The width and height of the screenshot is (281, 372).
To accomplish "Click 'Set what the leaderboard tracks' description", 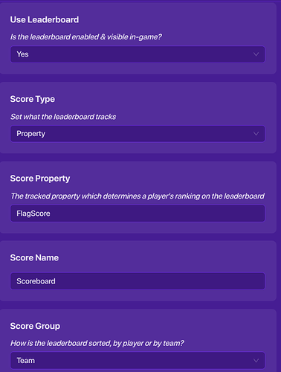I will point(63,117).
